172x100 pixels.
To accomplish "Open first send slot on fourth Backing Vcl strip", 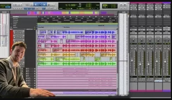I will click(x=158, y=17).
